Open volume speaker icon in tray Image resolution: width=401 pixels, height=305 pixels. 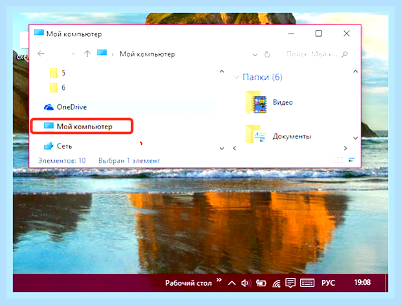tap(246, 283)
